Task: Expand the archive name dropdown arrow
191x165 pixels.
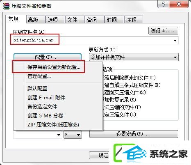Action: pyautogui.click(x=175, y=40)
